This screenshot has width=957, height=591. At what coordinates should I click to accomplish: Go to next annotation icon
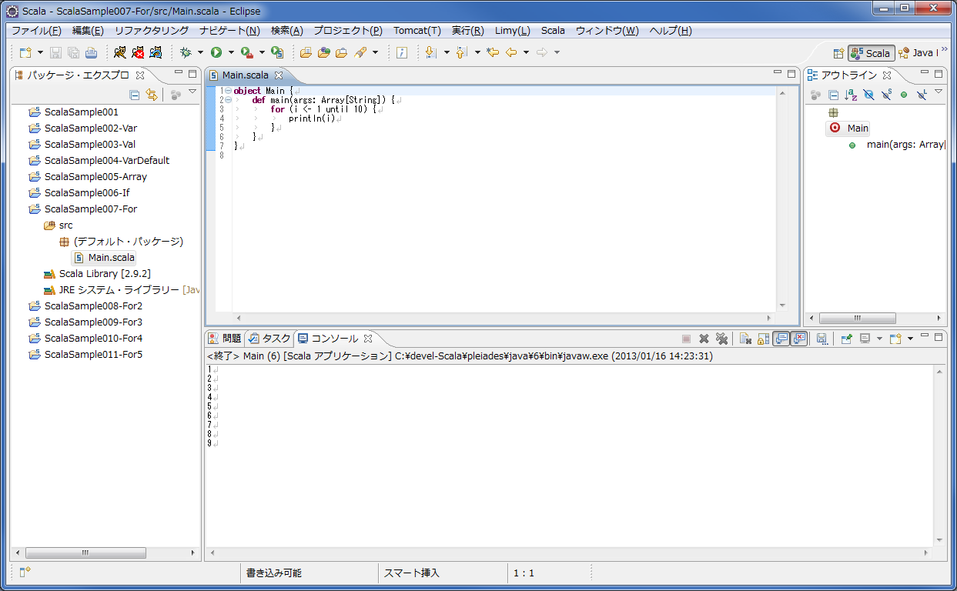point(430,52)
